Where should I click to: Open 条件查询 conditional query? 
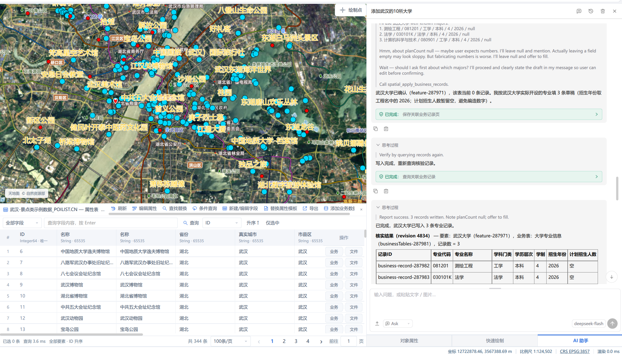click(205, 208)
